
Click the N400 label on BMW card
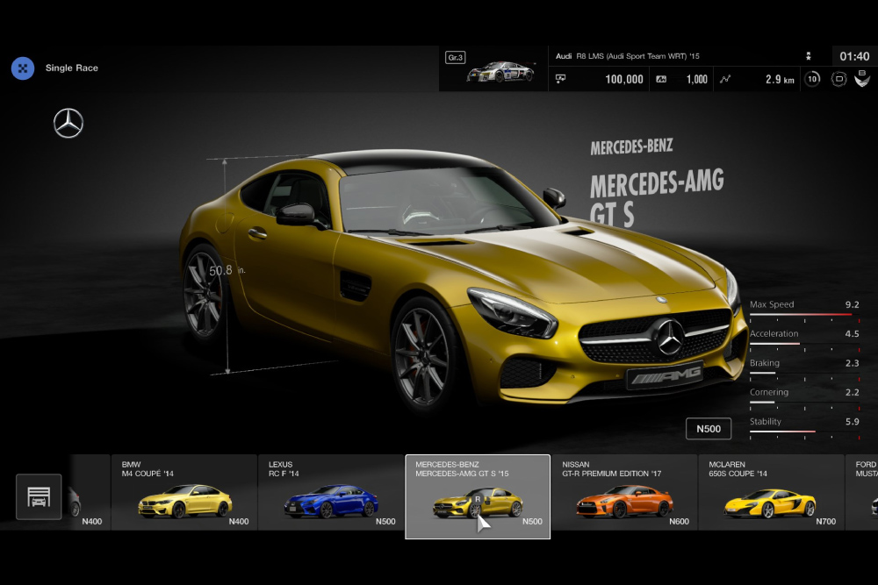click(x=239, y=521)
